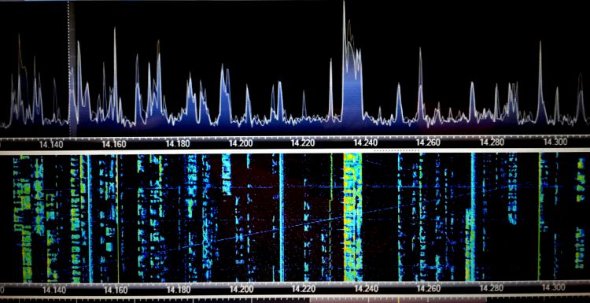
Task: Select 14.140 on the spectrum frequency scale
Action: coord(51,144)
